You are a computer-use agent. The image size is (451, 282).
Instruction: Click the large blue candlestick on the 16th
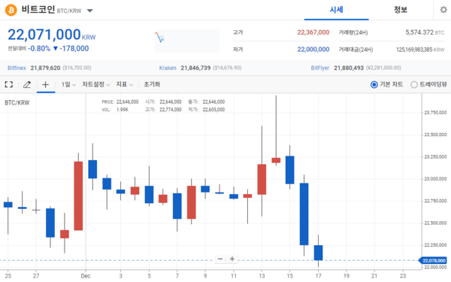pos(304,214)
